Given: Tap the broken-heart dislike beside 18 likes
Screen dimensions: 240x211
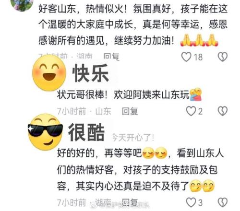Looking at the screenshot, I should pyautogui.click(x=223, y=57).
